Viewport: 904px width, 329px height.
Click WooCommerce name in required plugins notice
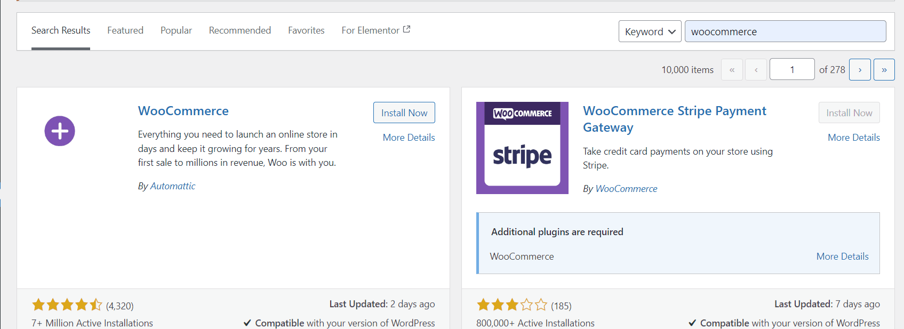coord(522,256)
